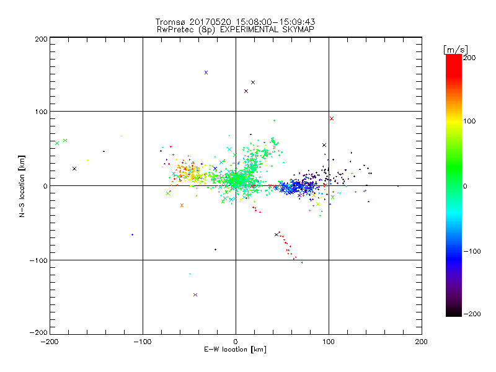Screen dimensions: 496x372
Task: Click the 'N-S location [km]' axis label
Action: [x=22, y=187]
